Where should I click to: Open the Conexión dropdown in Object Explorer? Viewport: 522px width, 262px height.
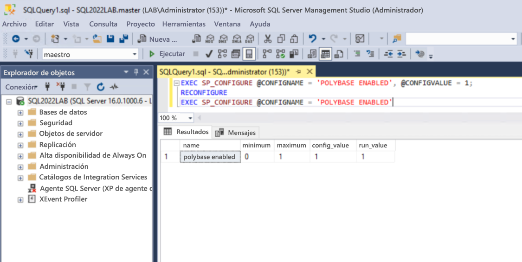click(22, 87)
